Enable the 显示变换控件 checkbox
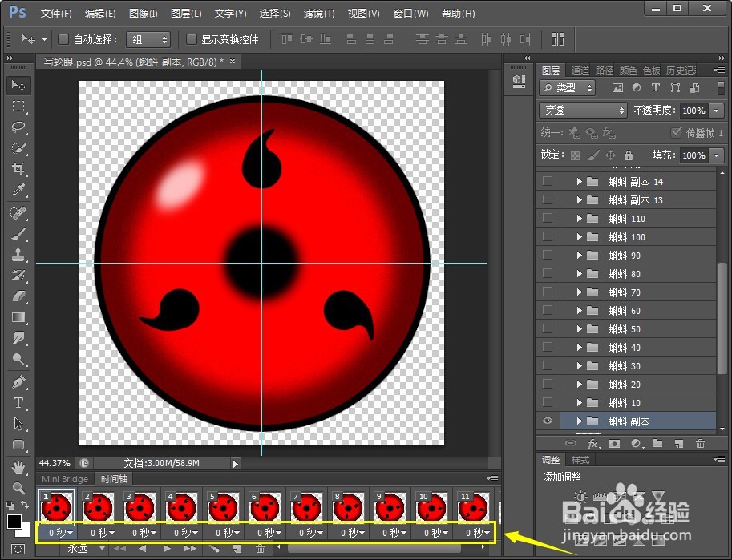The height and width of the screenshot is (560, 732). pos(191,39)
